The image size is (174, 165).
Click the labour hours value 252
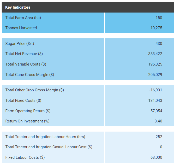pos(159,137)
